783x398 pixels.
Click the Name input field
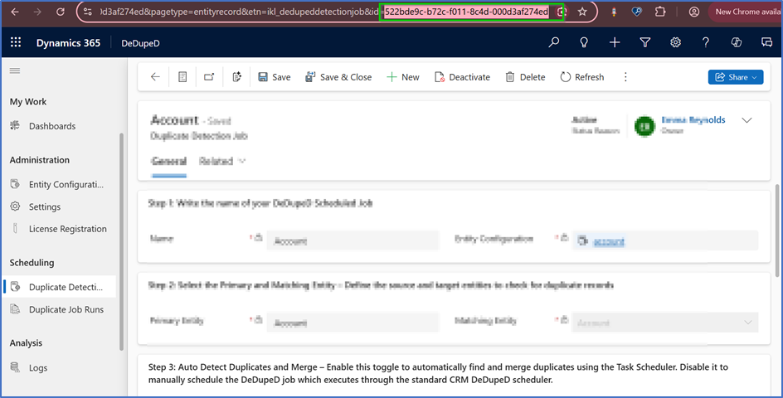pyautogui.click(x=353, y=241)
